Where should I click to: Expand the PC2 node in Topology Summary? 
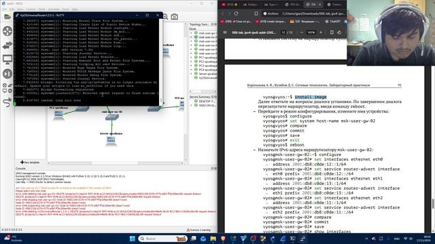coord(191,62)
